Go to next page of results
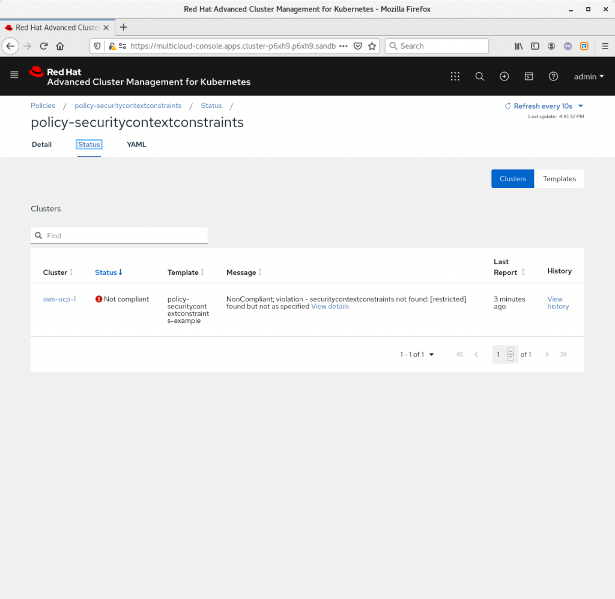Screen dimensions: 615x599 tap(547, 354)
